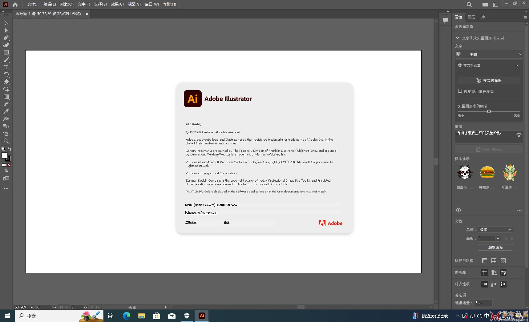This screenshot has height=322, width=529.
Task: Open the info icon under sample prompts
Action: (458, 211)
